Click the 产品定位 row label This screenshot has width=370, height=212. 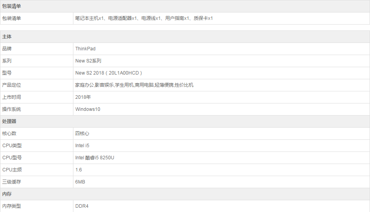pos(11,85)
